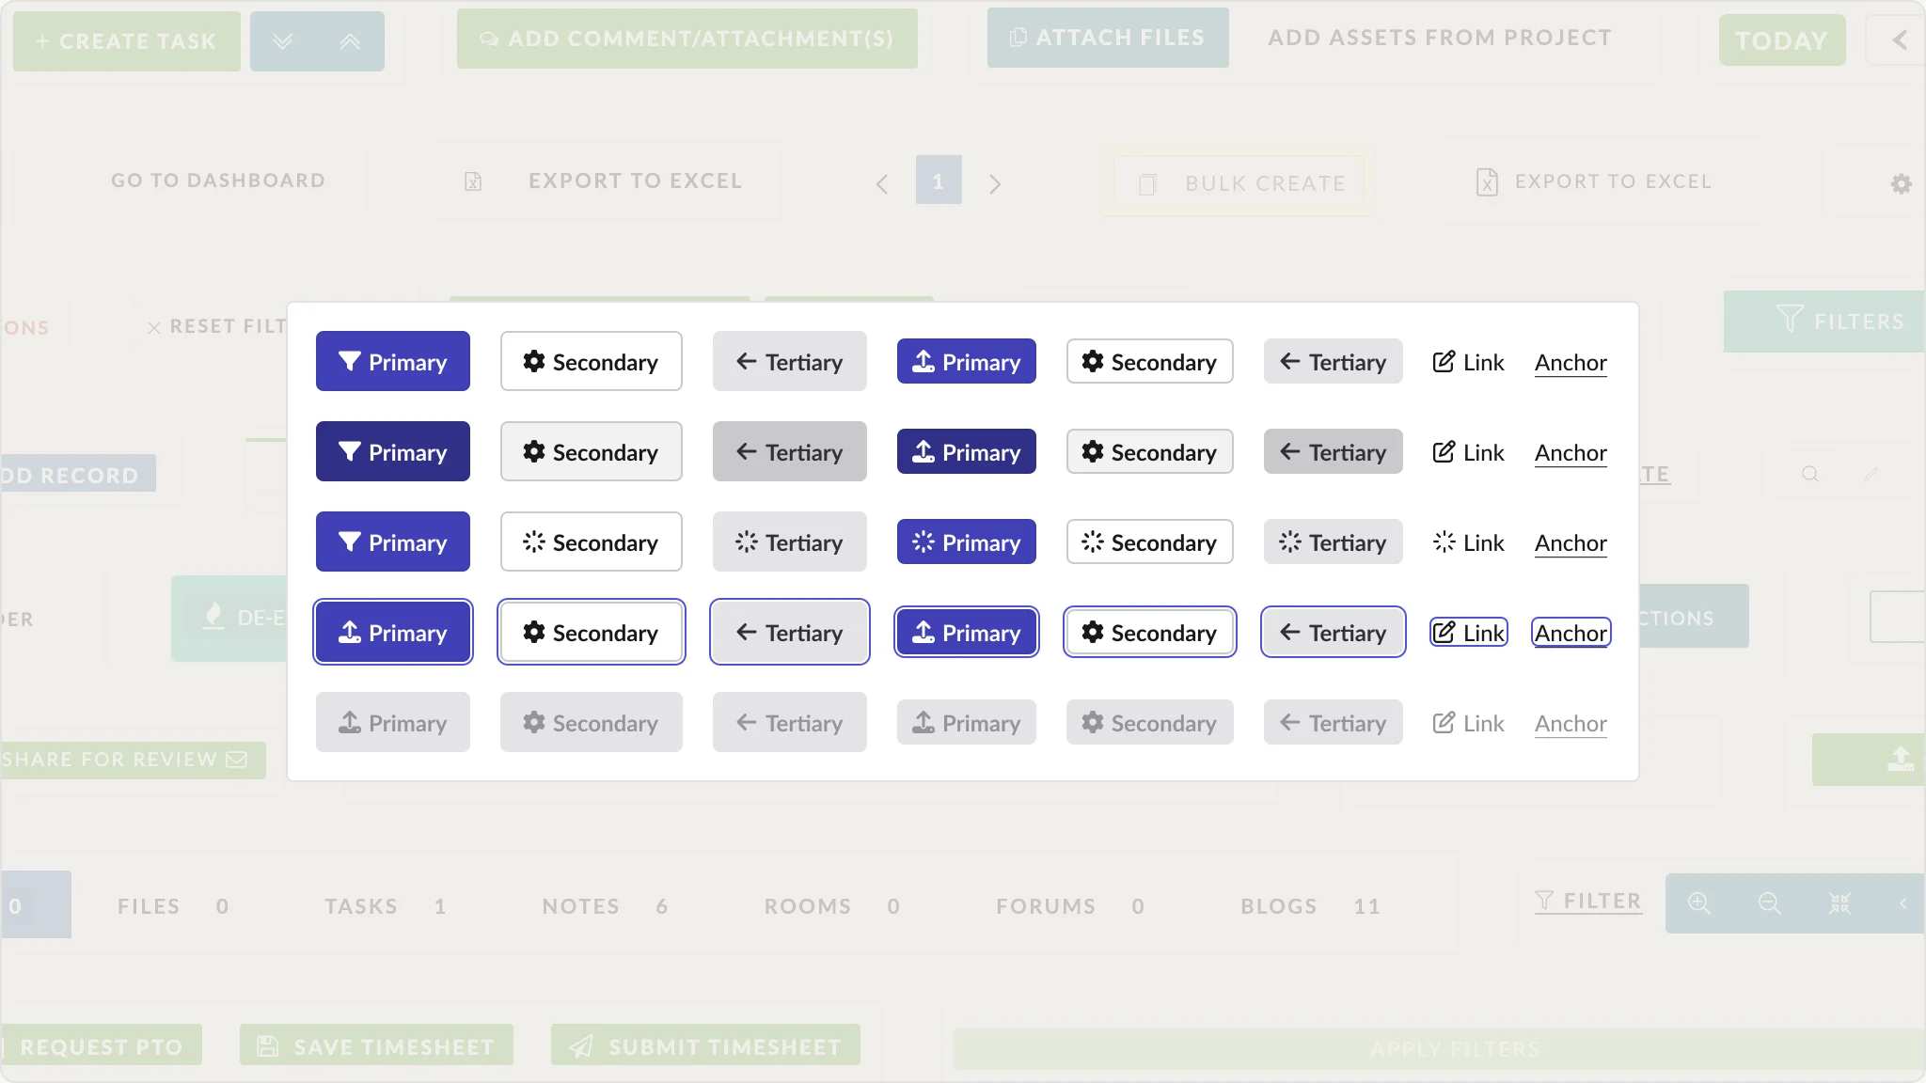Click Submit Timesheet
Screen dimensions: 1926x1083
705,1044
